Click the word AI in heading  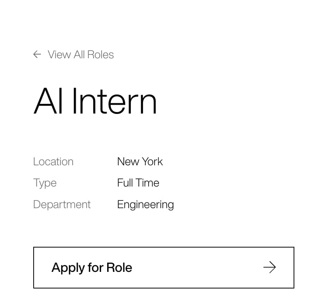[x=48, y=101]
